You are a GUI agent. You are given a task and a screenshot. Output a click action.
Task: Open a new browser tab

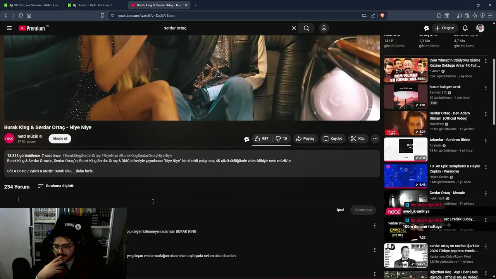(196, 5)
